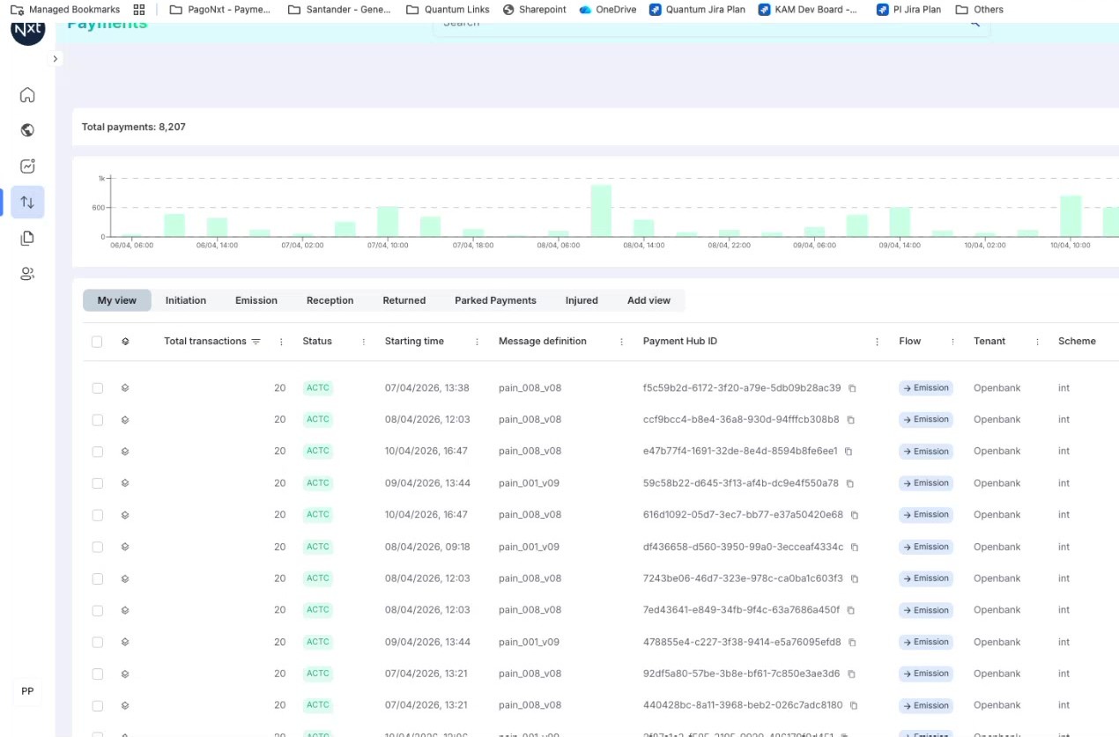Switch to the Emission view tab
The height and width of the screenshot is (737, 1119).
256,300
